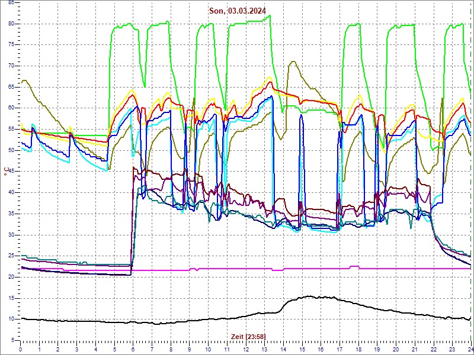Select hour label '3' on time axis
The height and width of the screenshot is (355, 474).
tap(77, 349)
